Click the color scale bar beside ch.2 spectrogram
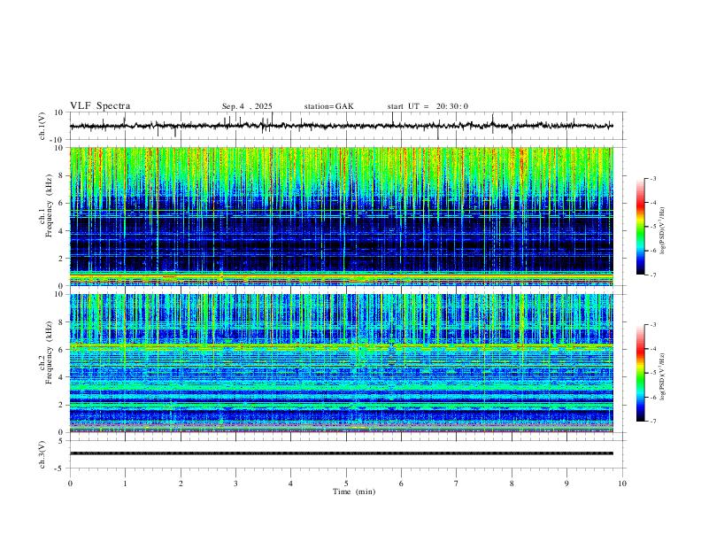 (x=641, y=373)
